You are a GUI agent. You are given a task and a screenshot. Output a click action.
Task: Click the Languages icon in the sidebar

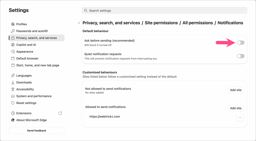point(13,75)
